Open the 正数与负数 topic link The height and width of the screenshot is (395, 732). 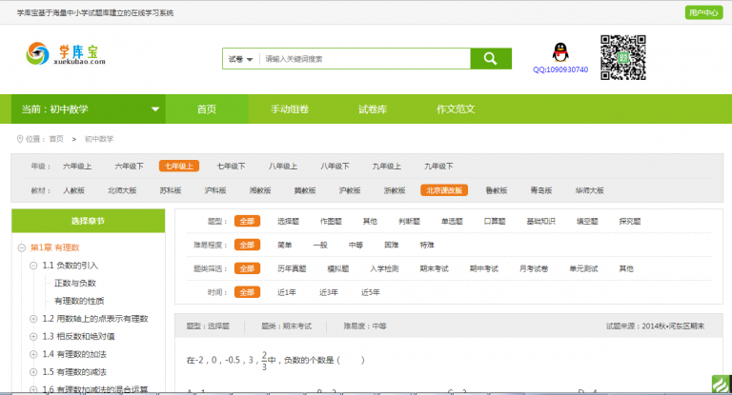coord(74,284)
